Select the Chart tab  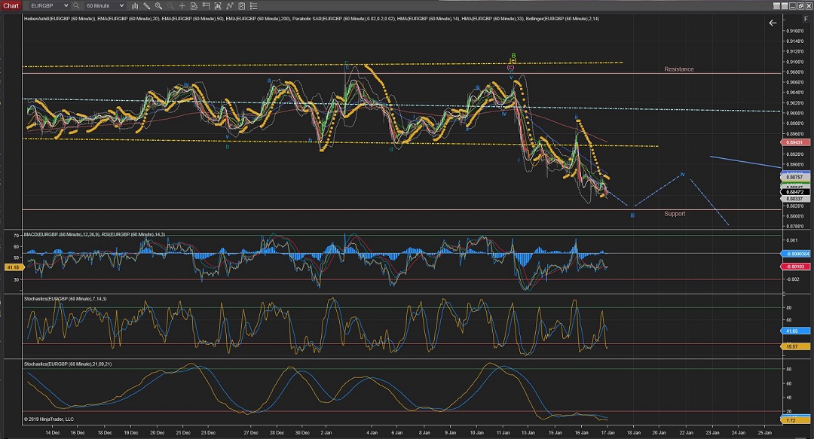[11, 5]
